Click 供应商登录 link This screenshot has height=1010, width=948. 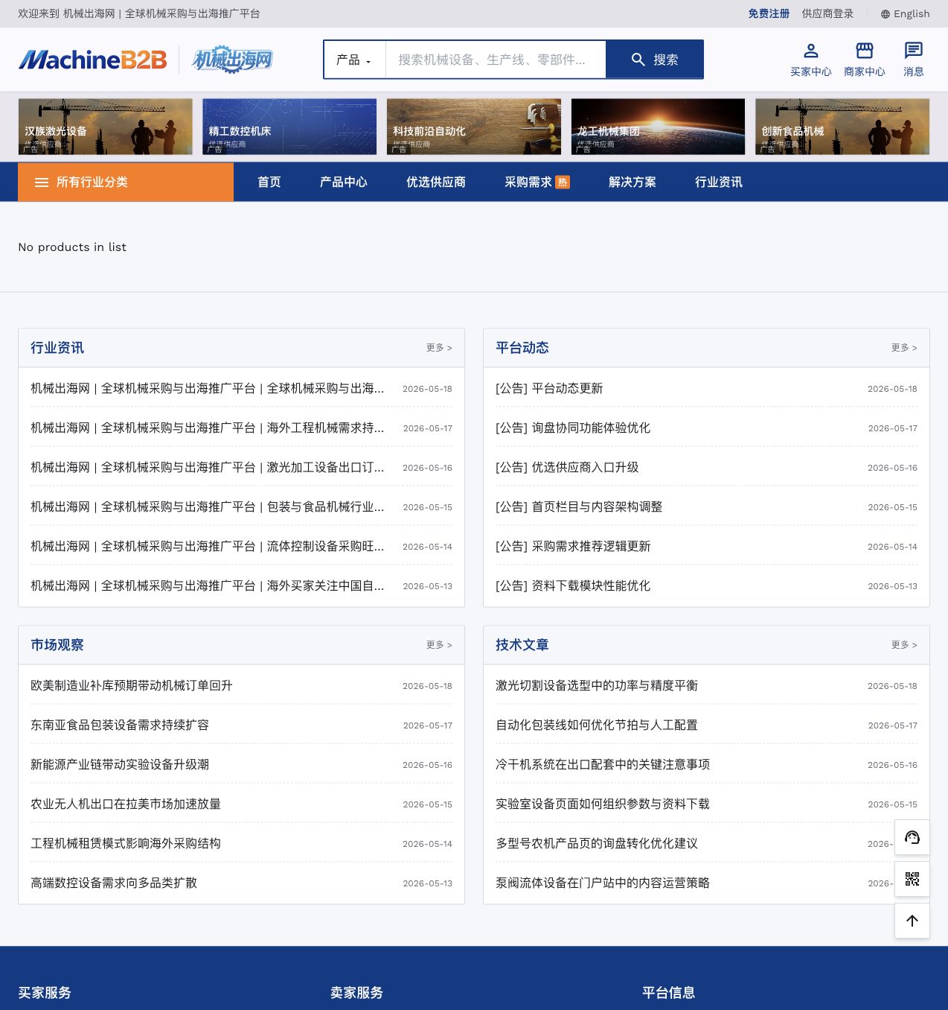pos(827,14)
